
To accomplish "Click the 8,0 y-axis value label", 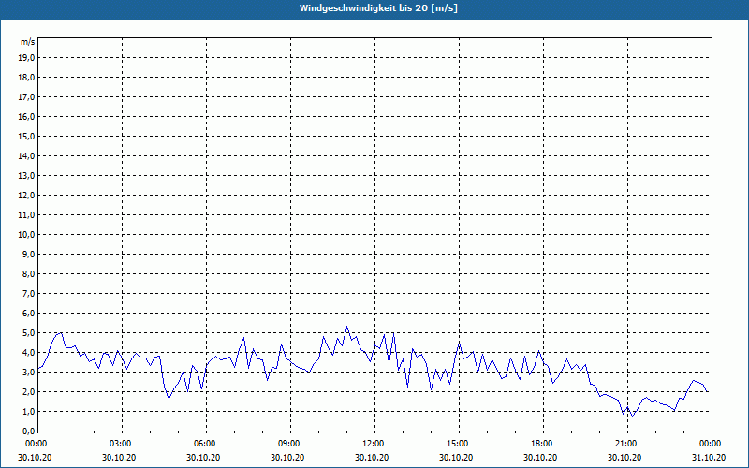I will 29,273.
